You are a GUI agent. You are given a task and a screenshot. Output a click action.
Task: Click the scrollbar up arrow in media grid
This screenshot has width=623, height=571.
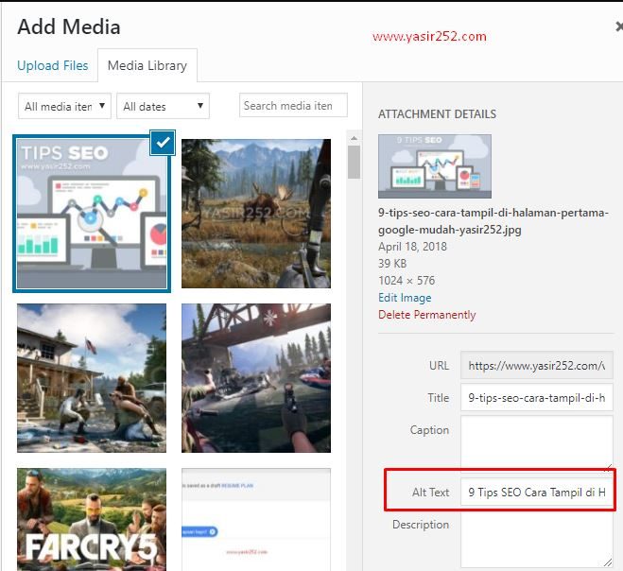tap(354, 138)
